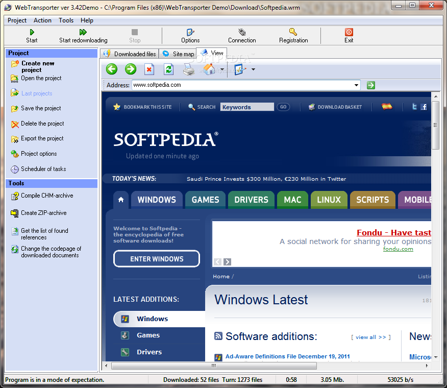Open Connection settings icon

point(242,32)
